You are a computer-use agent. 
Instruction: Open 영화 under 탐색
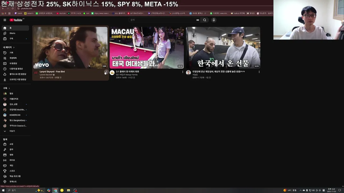[15, 155]
